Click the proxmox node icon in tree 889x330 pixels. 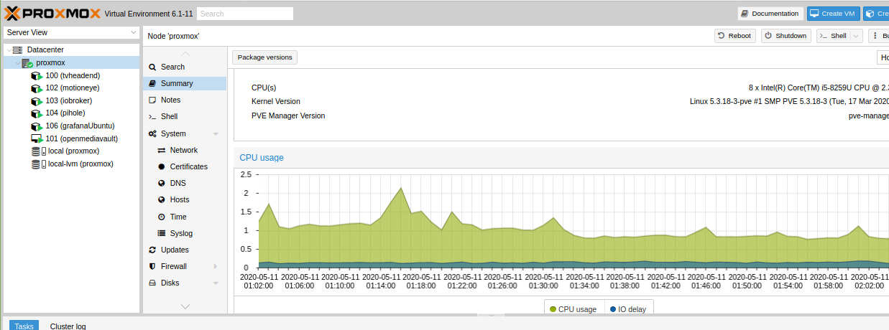coord(27,63)
